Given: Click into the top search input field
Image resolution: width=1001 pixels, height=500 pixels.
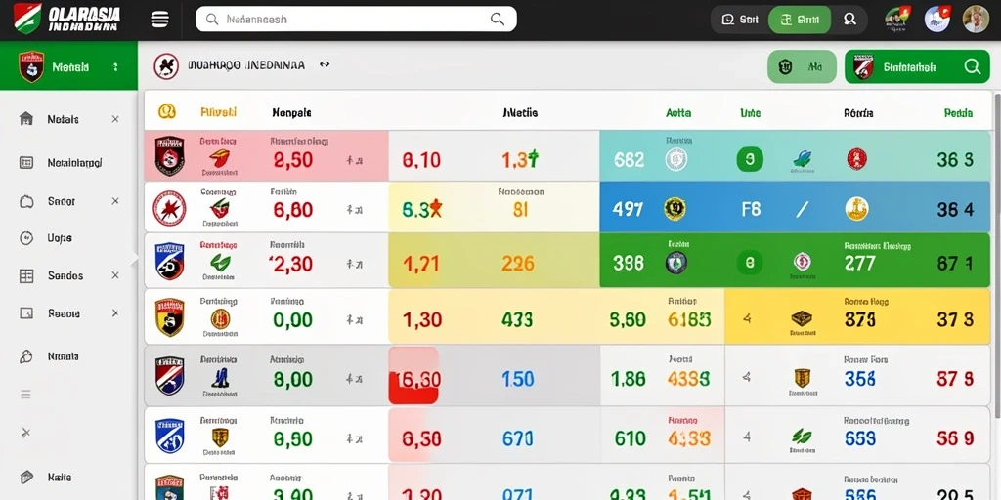Looking at the screenshot, I should pos(356,20).
